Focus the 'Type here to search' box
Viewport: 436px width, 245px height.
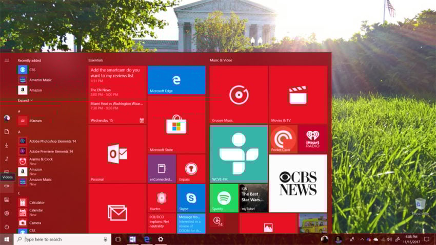click(x=62, y=239)
